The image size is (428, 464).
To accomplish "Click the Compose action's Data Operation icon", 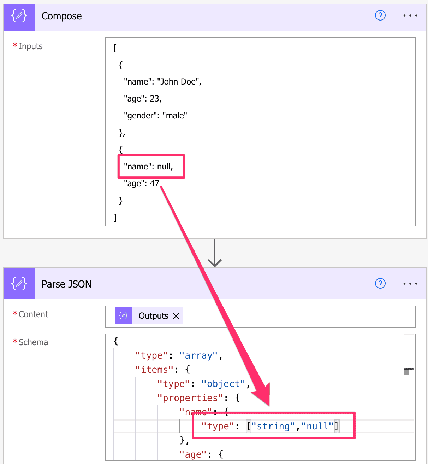I will click(x=19, y=16).
